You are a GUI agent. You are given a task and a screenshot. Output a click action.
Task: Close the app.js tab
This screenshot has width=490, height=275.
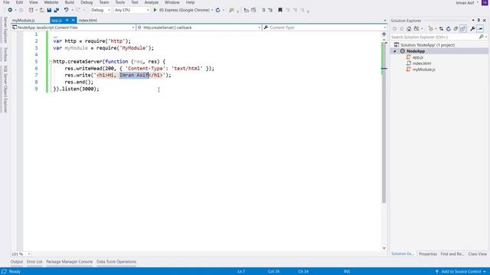click(73, 21)
